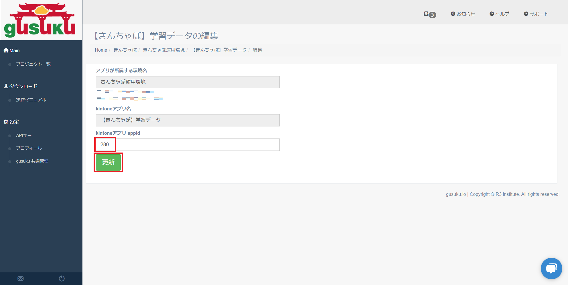
Task: Open APIキー settings in the sidebar
Action: click(x=24, y=135)
